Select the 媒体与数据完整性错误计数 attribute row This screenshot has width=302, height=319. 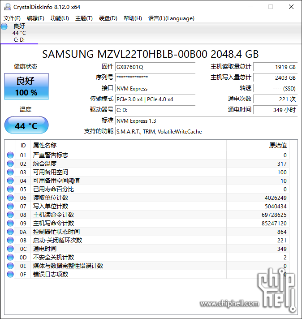tap(147, 266)
